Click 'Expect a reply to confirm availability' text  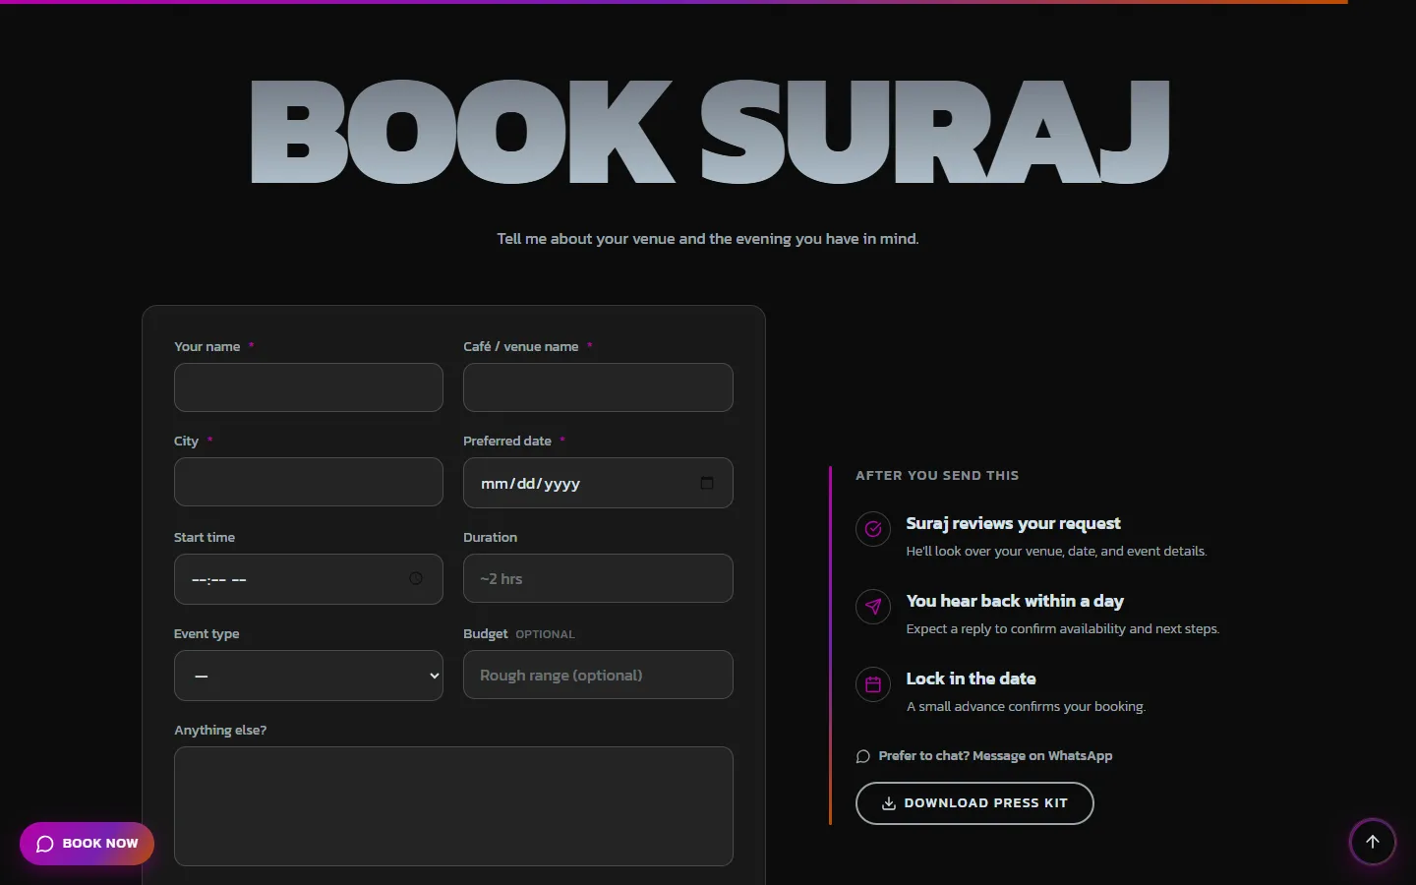[1016, 629]
